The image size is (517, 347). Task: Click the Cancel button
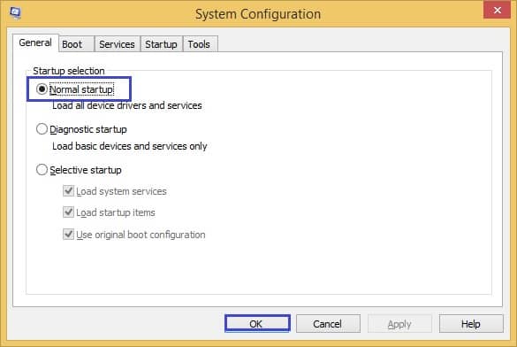pyautogui.click(x=328, y=324)
